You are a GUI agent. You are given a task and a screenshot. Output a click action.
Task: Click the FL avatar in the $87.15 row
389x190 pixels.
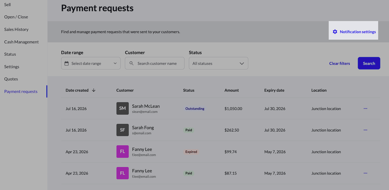point(123,173)
